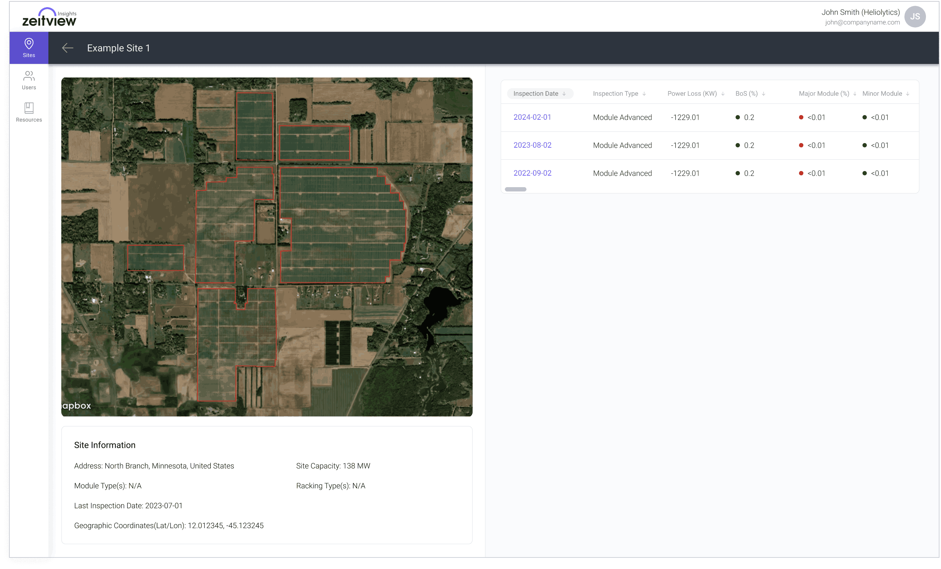Click Last Inspection Date: 2023-07-01 text

pos(128,506)
